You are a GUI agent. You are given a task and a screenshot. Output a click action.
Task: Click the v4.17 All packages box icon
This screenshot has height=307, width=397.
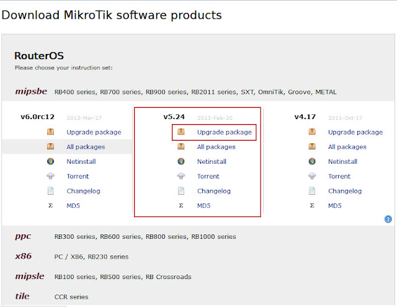click(x=312, y=146)
